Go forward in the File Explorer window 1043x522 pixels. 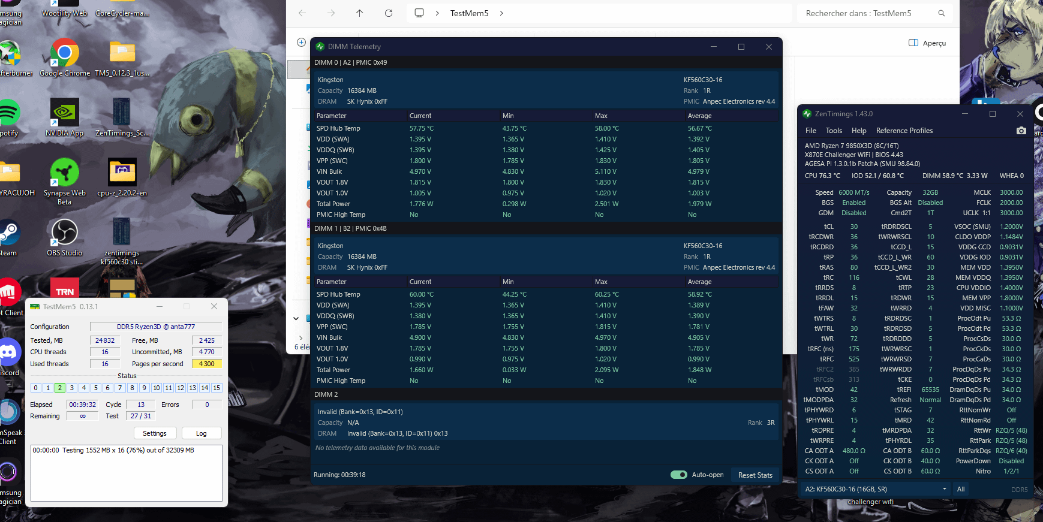click(331, 13)
